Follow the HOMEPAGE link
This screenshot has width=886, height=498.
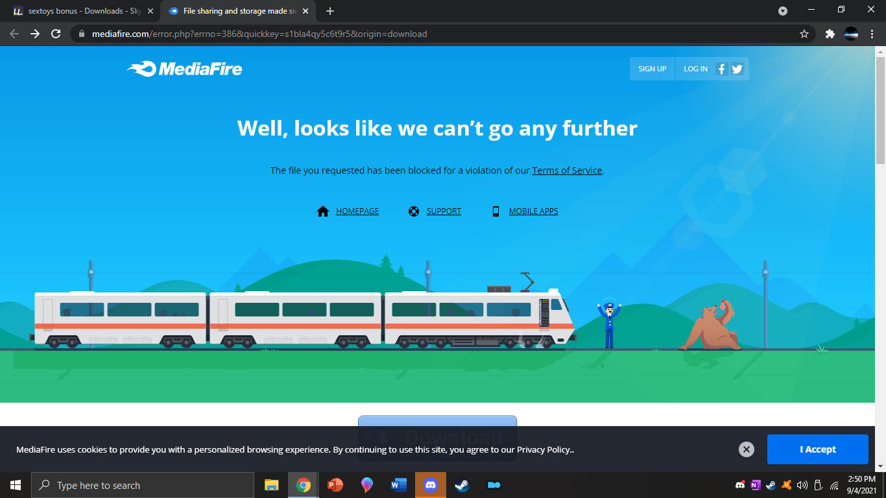click(x=357, y=211)
